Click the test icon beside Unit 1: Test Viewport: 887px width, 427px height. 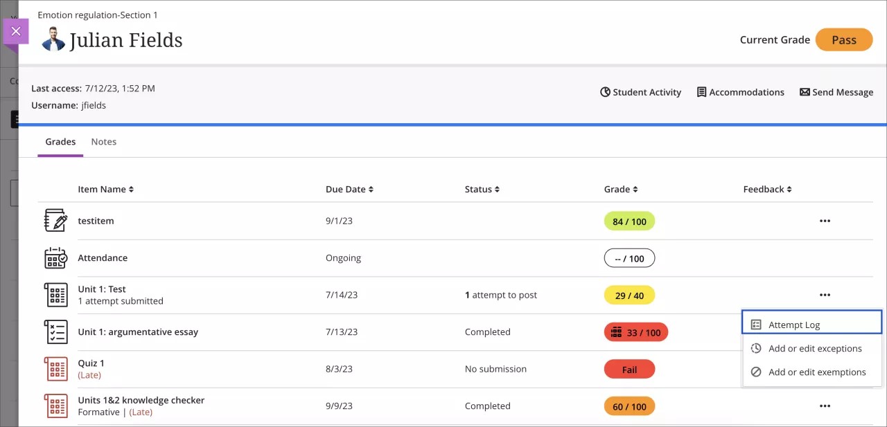(x=55, y=294)
